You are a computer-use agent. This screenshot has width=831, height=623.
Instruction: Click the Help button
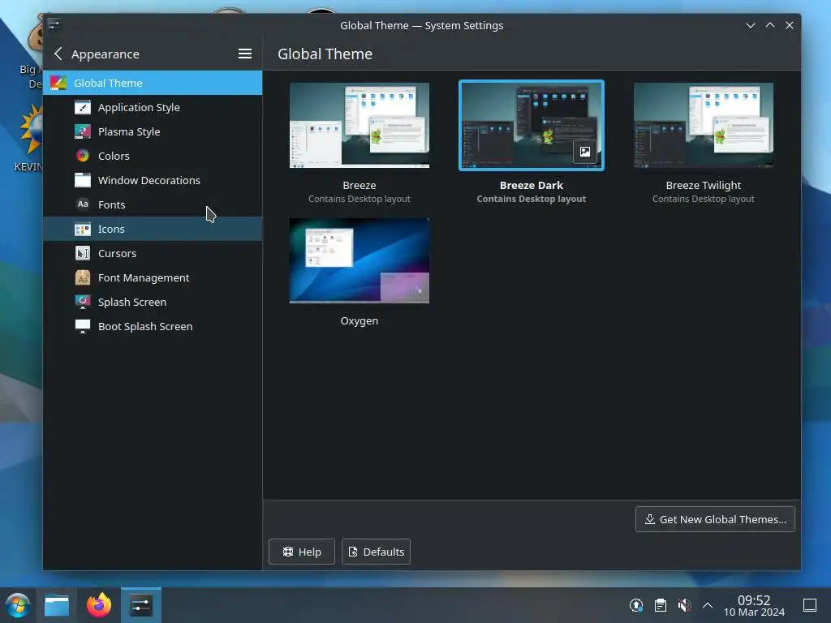[302, 552]
